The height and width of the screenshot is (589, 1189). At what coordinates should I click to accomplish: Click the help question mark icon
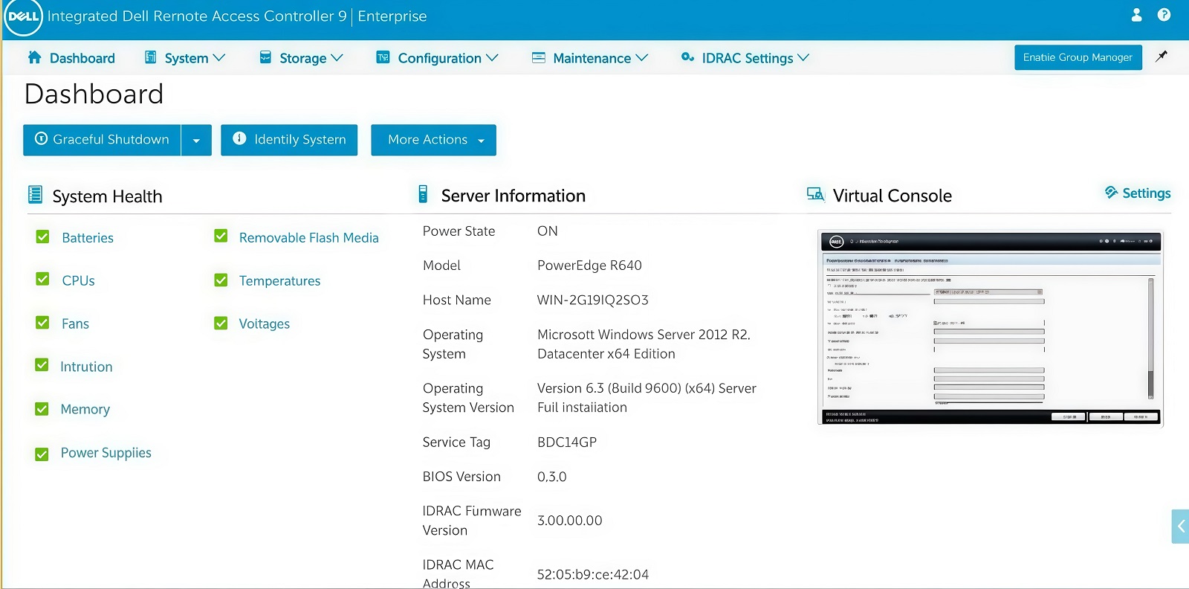coord(1164,15)
